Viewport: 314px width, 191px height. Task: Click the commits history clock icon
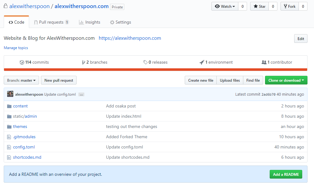click(22, 62)
